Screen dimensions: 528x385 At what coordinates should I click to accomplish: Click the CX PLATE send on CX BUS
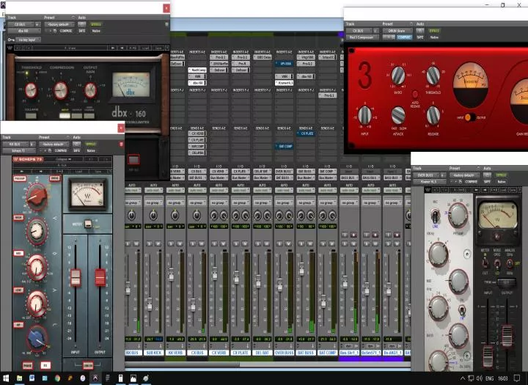(x=197, y=140)
